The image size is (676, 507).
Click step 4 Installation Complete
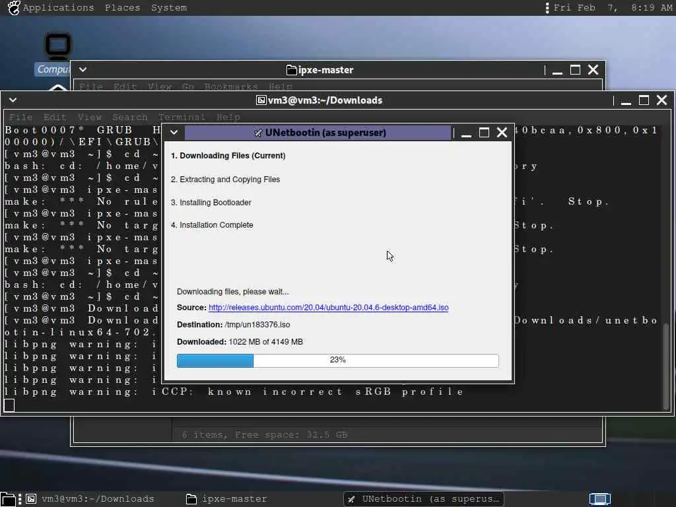click(212, 225)
